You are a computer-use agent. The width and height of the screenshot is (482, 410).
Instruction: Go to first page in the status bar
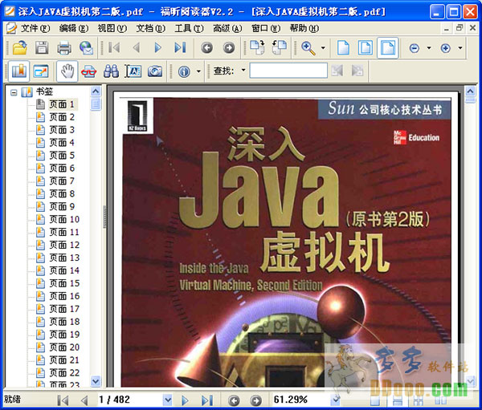[x=63, y=400]
